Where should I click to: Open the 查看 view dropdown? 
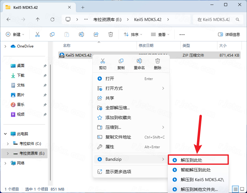tap(160, 34)
